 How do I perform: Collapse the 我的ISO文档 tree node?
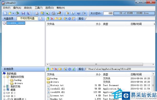(4, 77)
